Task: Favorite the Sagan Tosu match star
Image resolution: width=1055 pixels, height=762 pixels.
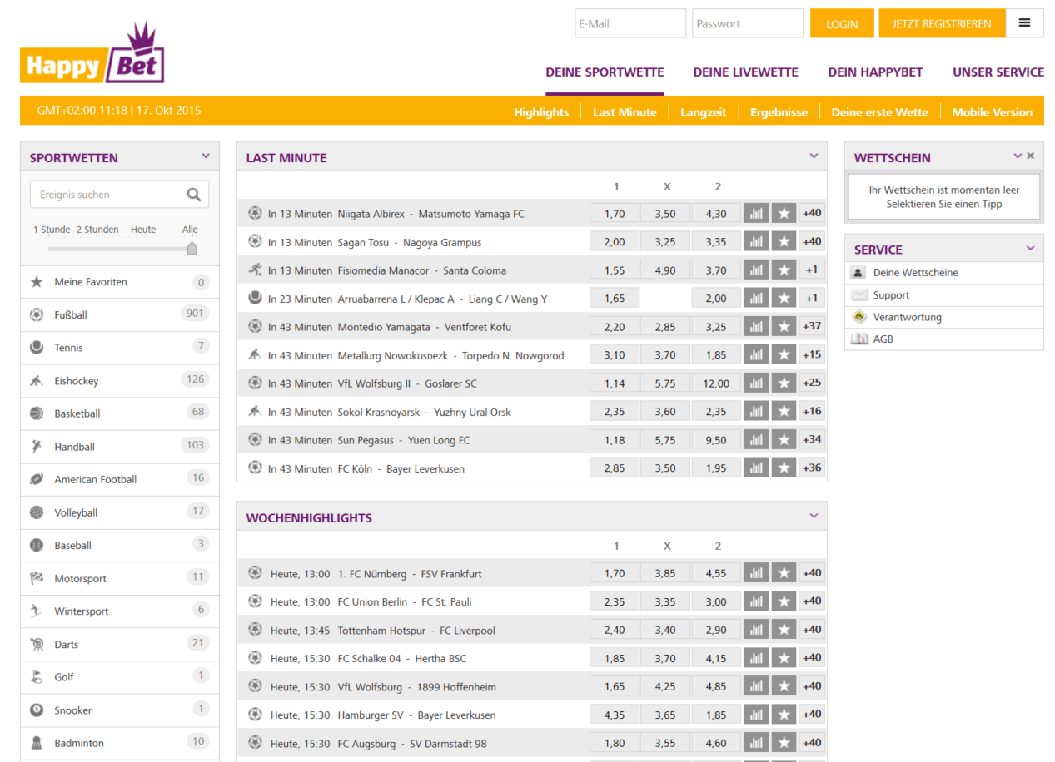Action: (784, 242)
